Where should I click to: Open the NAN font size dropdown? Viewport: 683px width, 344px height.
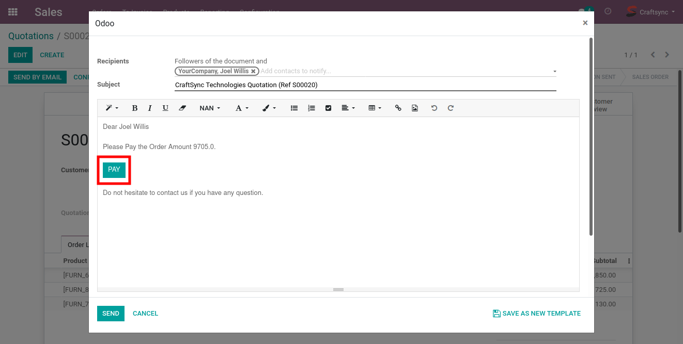(x=210, y=108)
